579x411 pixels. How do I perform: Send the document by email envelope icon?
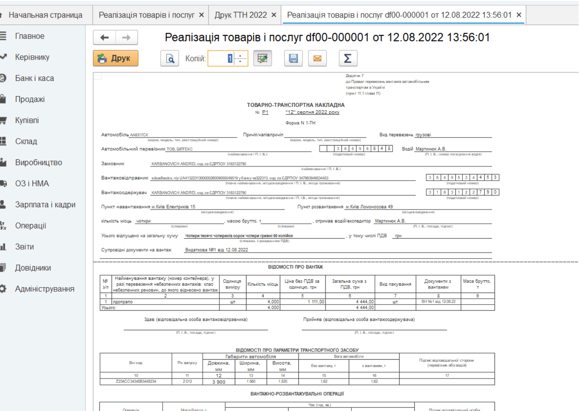[x=317, y=59]
